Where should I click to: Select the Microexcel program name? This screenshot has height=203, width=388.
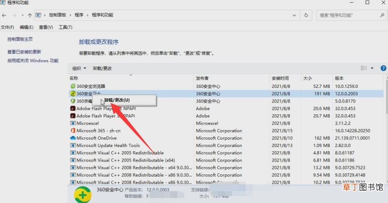pos(88,123)
